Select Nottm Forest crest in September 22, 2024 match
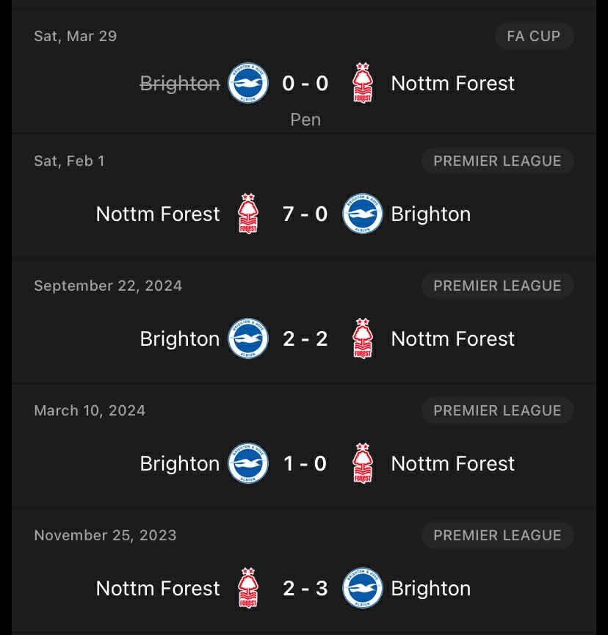The image size is (608, 635). click(363, 338)
